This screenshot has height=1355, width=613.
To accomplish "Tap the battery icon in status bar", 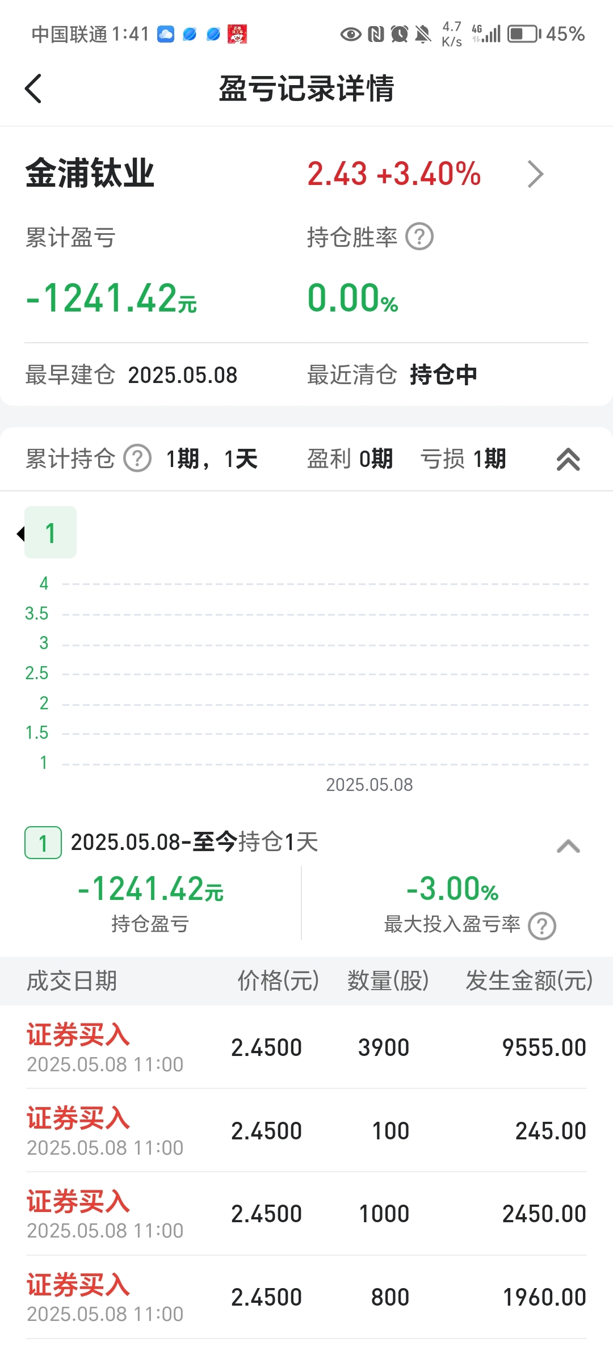I will click(524, 34).
